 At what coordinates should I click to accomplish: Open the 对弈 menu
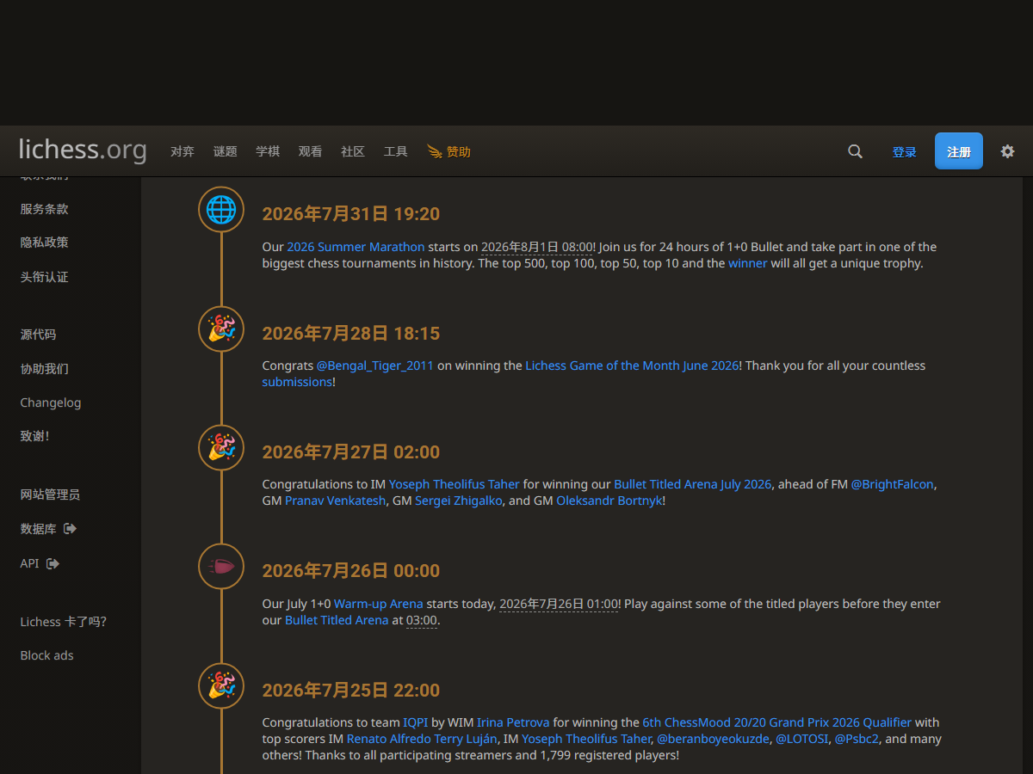(182, 151)
